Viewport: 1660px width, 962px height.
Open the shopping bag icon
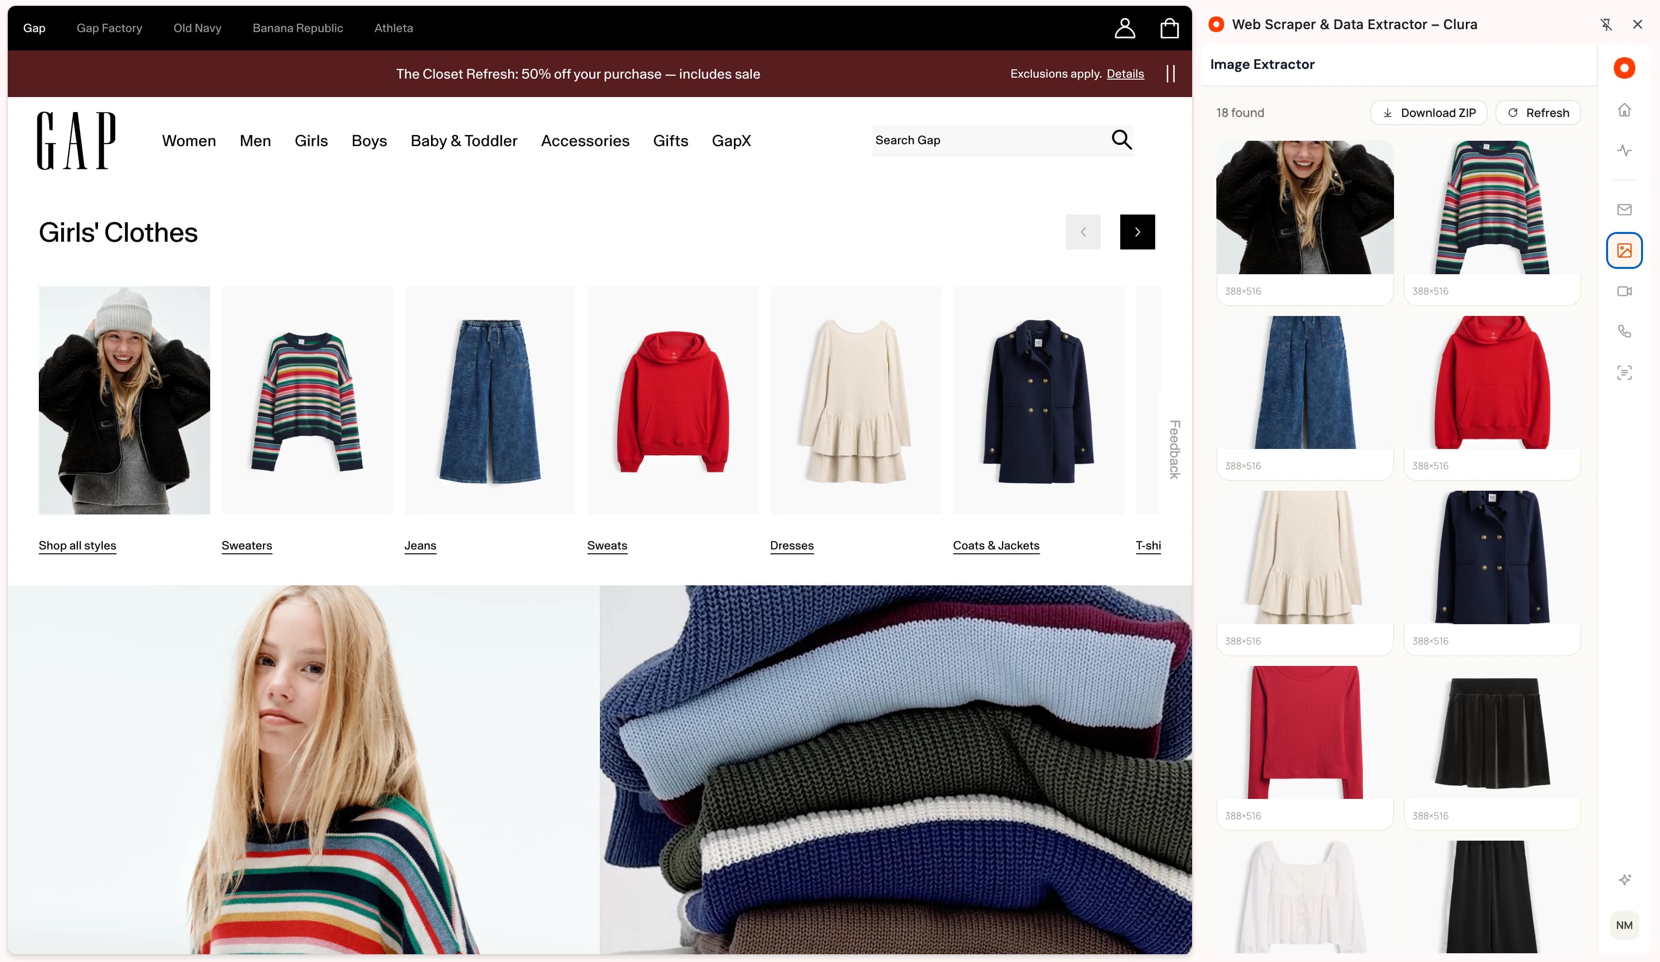[1169, 28]
